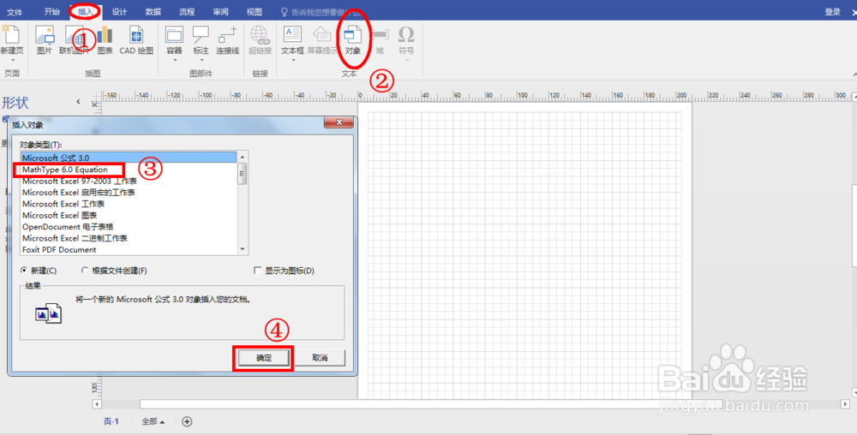Click the object type list scrollbar thumb
This screenshot has width=857, height=435.
(243, 174)
